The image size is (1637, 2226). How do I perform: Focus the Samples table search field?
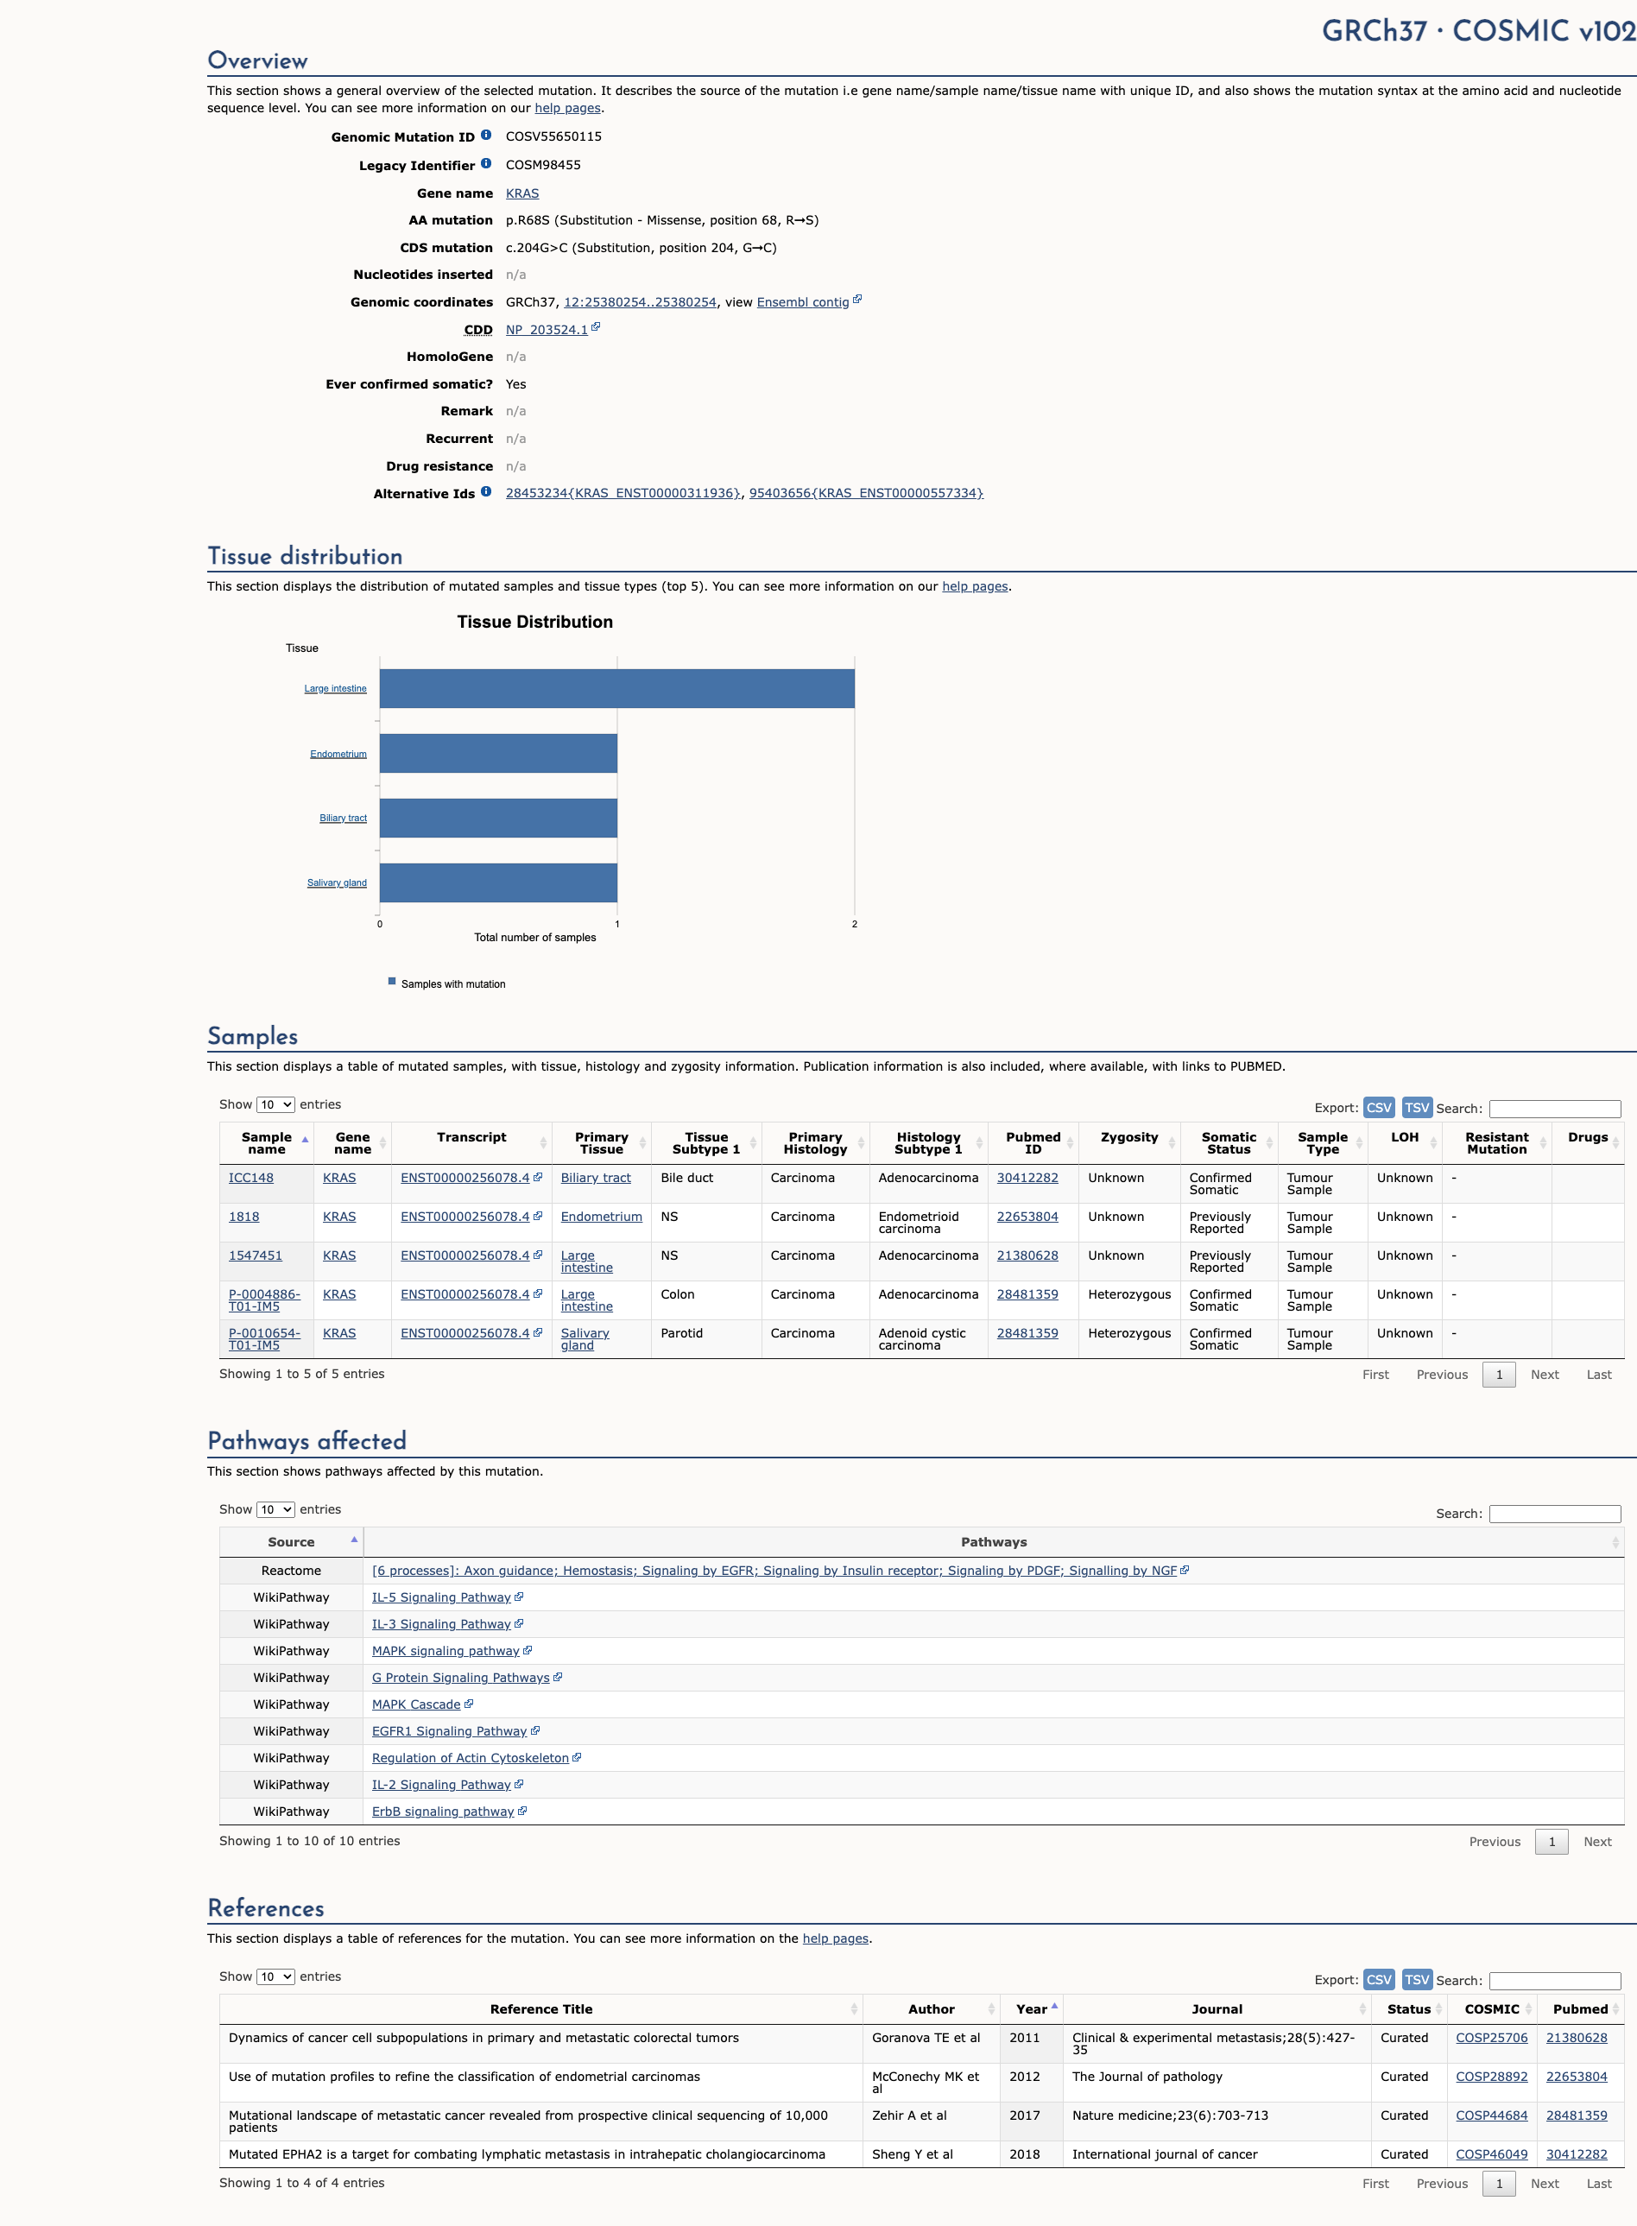click(x=1555, y=1108)
